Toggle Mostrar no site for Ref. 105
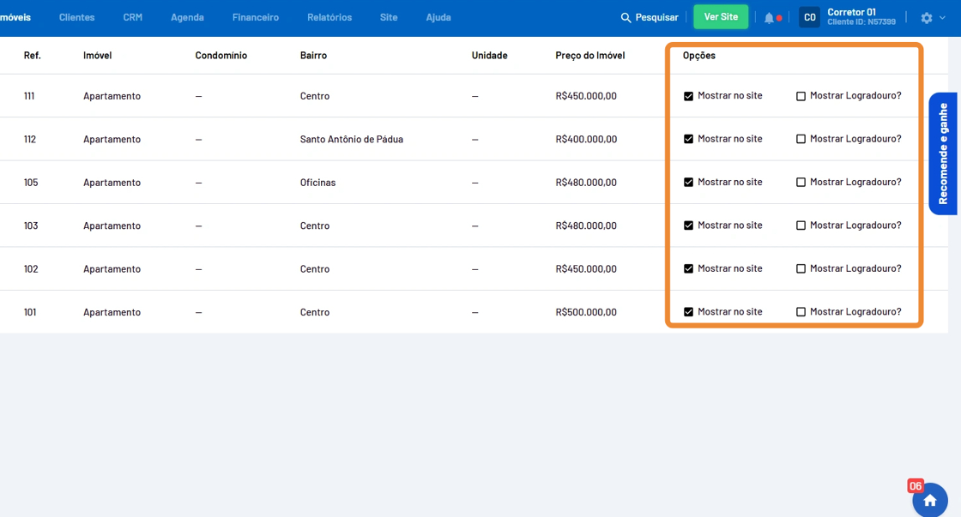Screen dimensions: 961x517 tap(688, 183)
